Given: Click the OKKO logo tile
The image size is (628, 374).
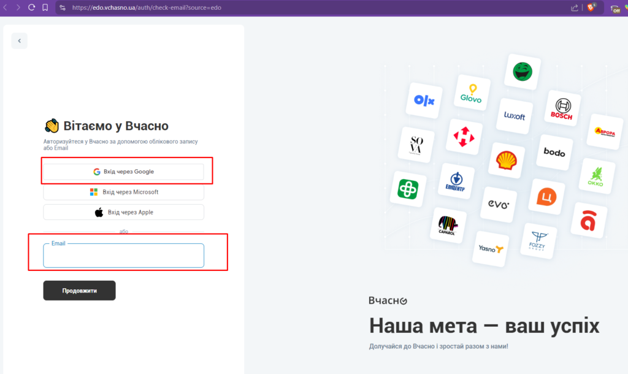Looking at the screenshot, I should pos(596,176).
